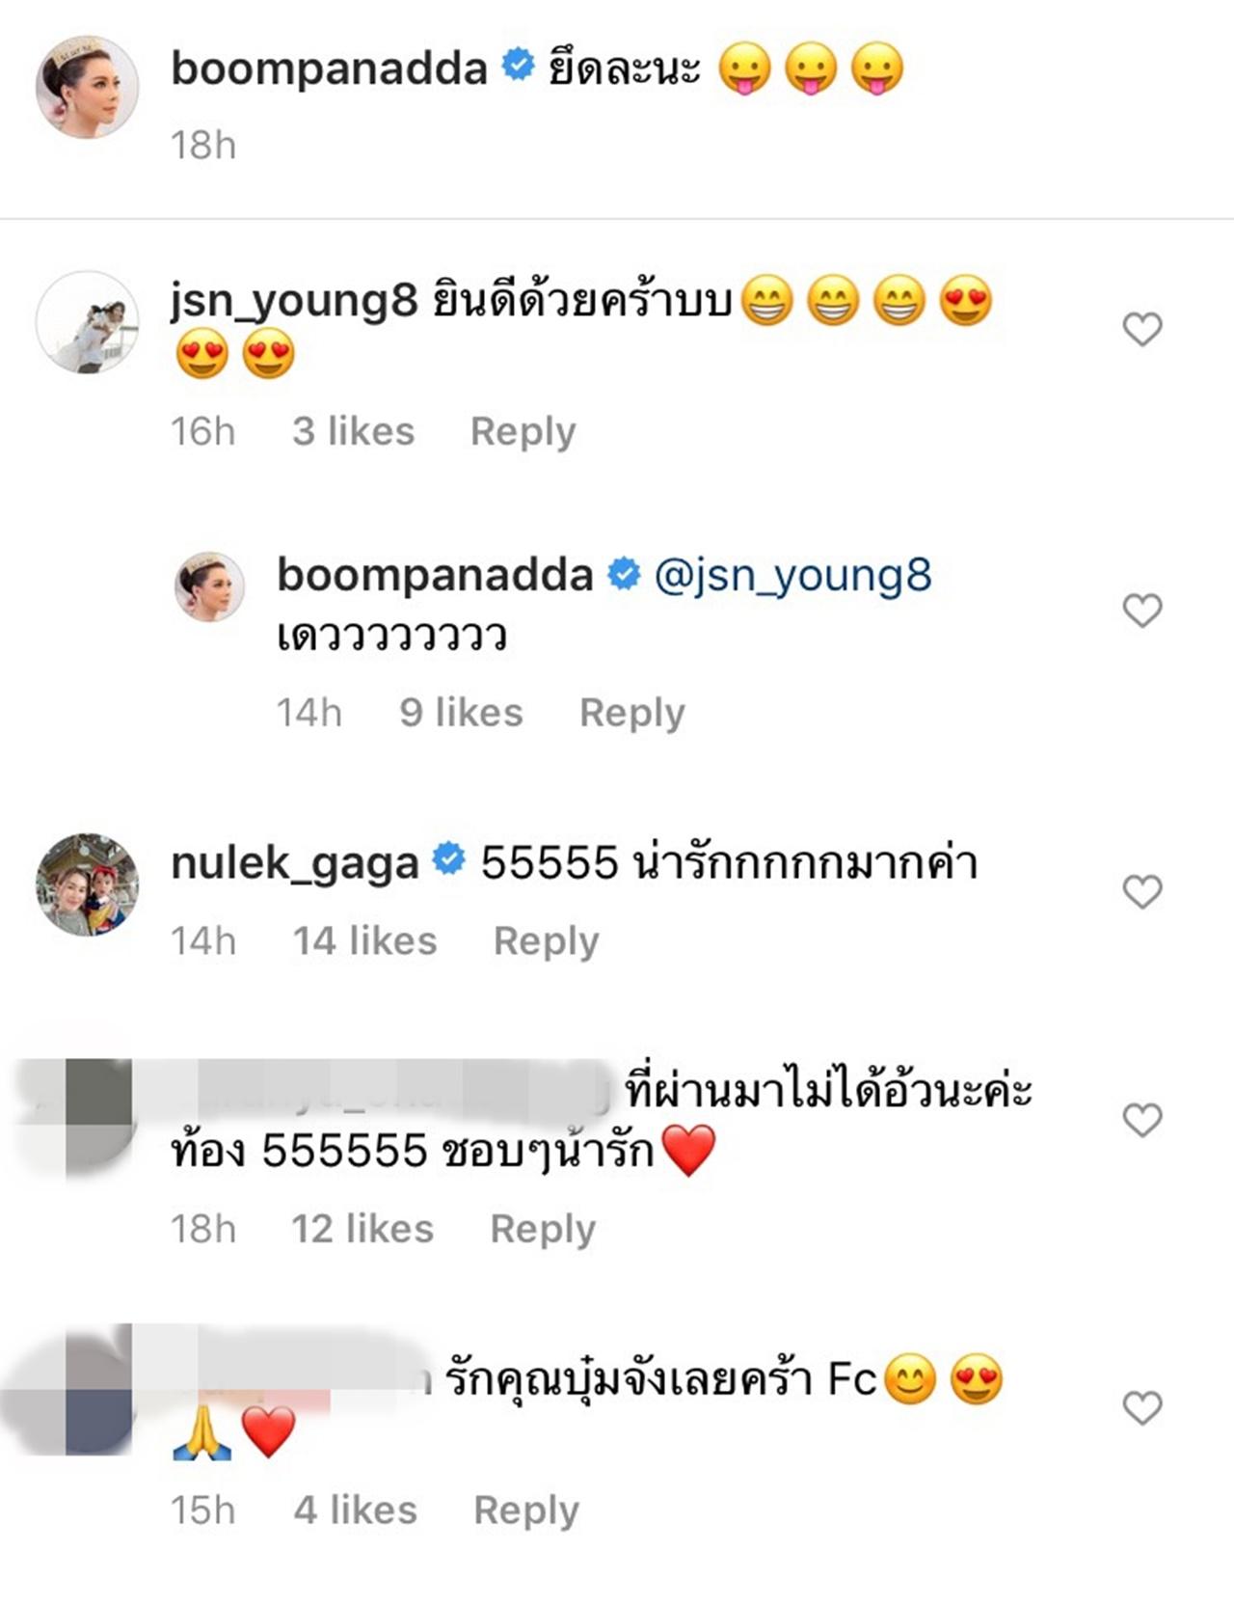Open jsn_young8's profile avatar
The height and width of the screenshot is (1605, 1234).
[87, 322]
